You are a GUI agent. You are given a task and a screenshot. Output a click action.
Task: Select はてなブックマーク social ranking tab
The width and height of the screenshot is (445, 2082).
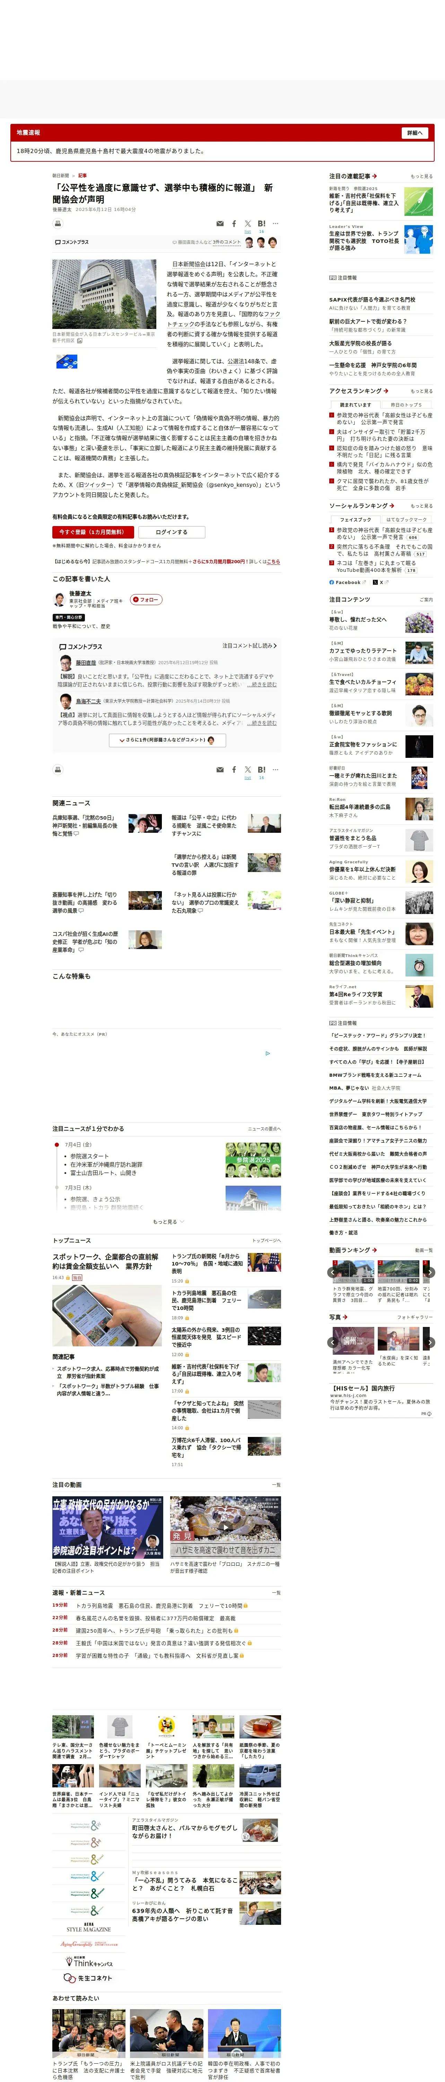tap(406, 520)
